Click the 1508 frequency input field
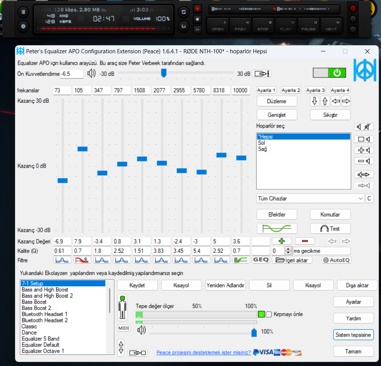This screenshot has width=381, height=366. 142,90
